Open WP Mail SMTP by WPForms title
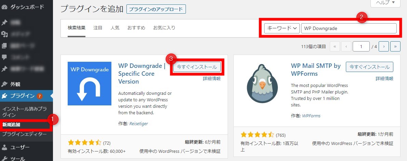The height and width of the screenshot is (161, 407). pos(316,70)
